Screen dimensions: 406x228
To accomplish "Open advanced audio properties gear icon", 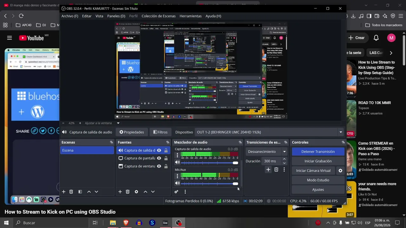I will [x=176, y=192].
